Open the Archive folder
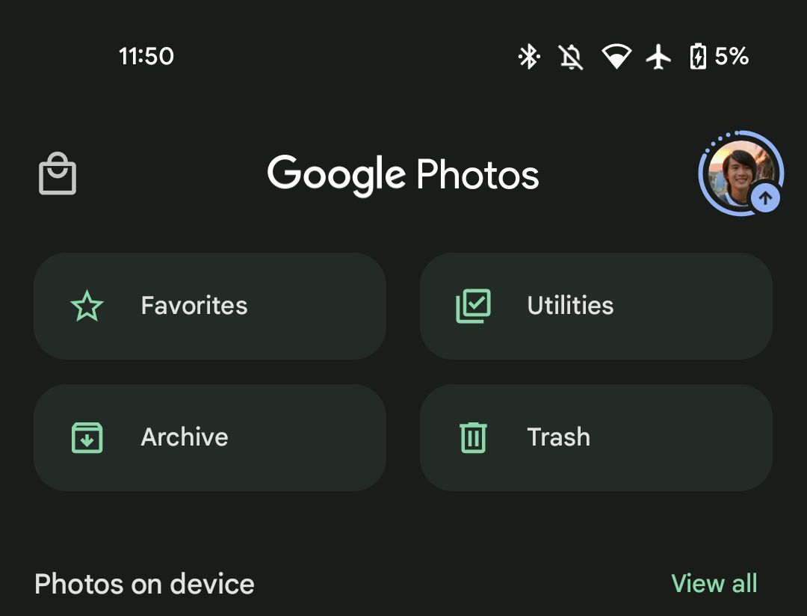807x616 pixels. point(210,438)
